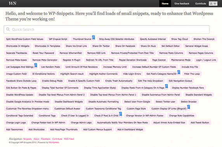This screenshot has width=222, height=147.
Task: Open Login / Logout Link snippet
Action: (x=206, y=60)
